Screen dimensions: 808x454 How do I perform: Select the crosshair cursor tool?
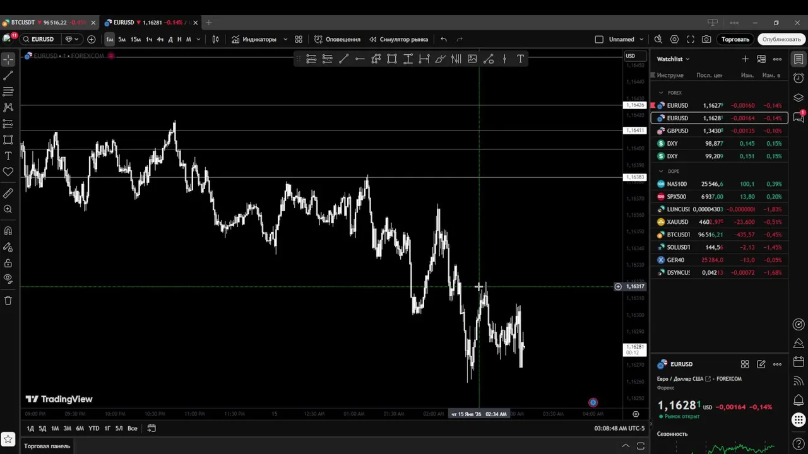pyautogui.click(x=8, y=59)
